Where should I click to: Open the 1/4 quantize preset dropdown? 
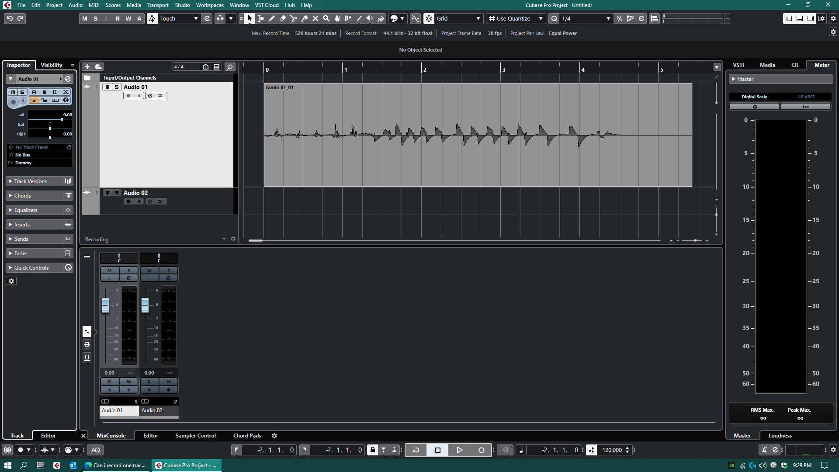coord(608,18)
